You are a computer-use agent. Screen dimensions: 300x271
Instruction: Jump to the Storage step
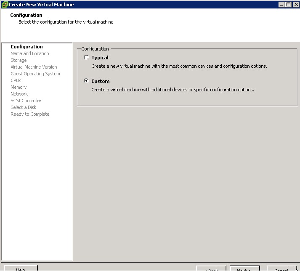pos(19,60)
